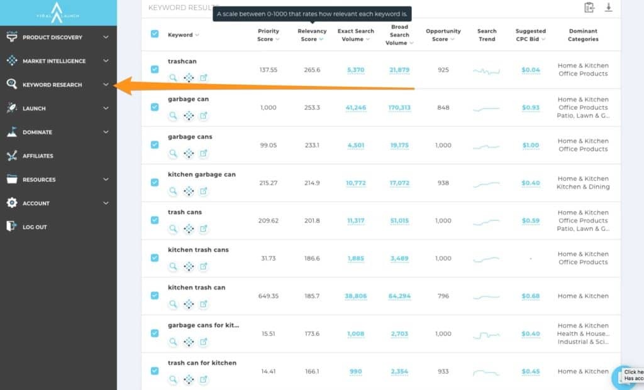Click the download results icon

click(x=608, y=8)
